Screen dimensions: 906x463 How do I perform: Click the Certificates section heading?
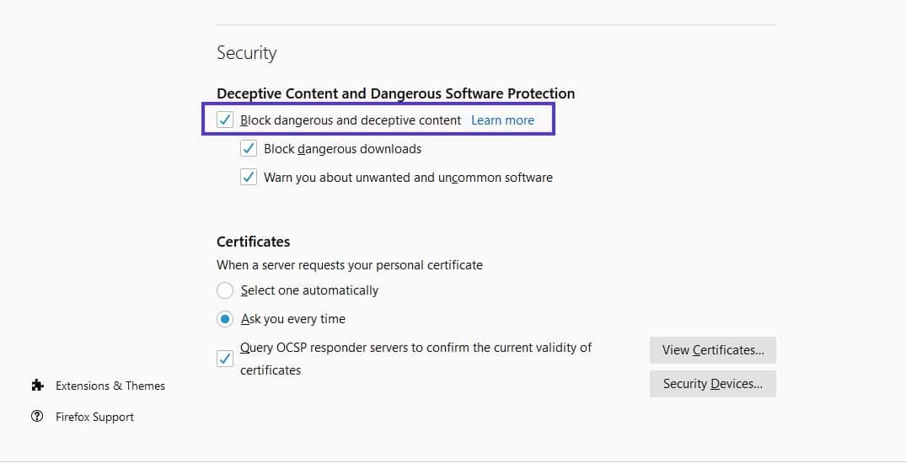253,242
